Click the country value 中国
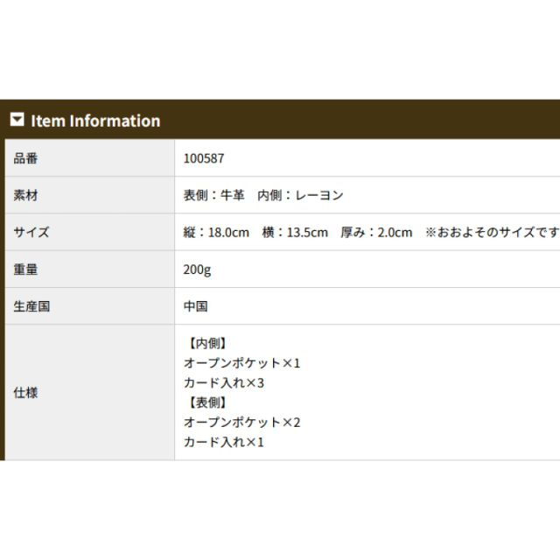 (x=196, y=306)
